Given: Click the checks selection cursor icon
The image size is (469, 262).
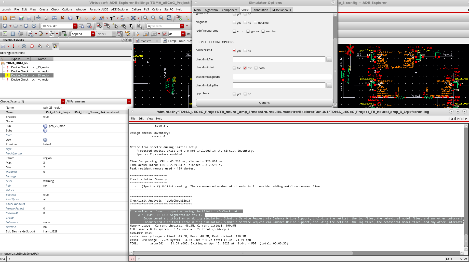Looking at the screenshot, I should 99,26.
